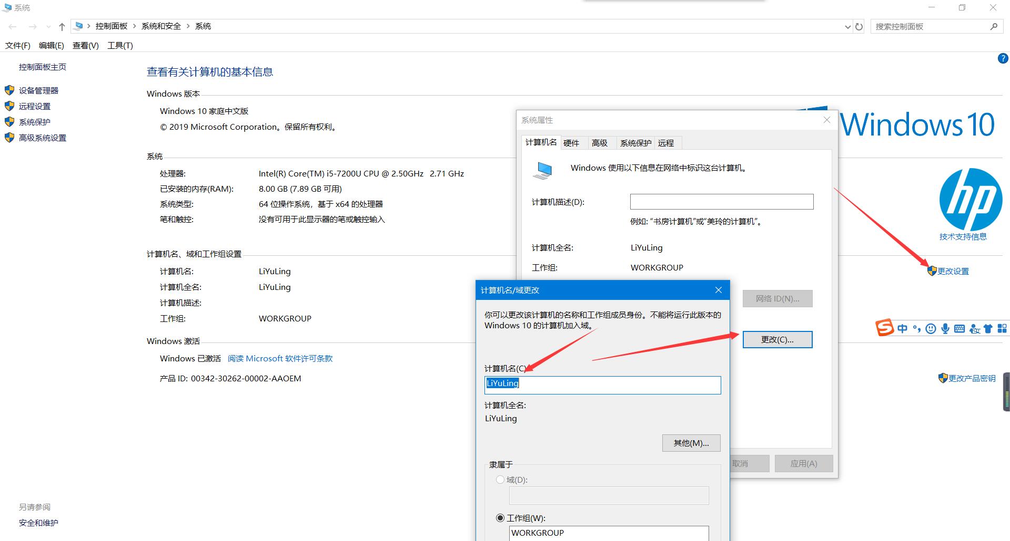This screenshot has height=541, width=1010.
Task: Click the 其他(M)... button
Action: click(691, 443)
